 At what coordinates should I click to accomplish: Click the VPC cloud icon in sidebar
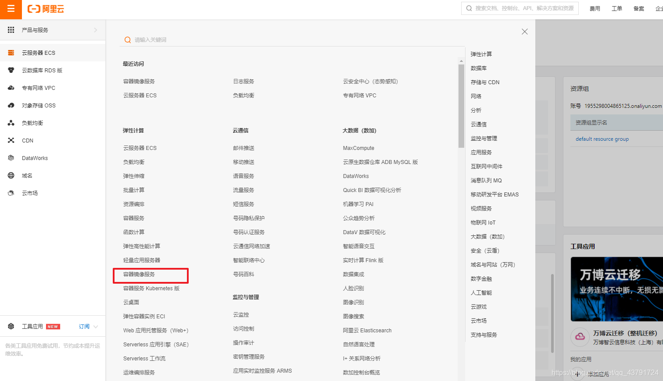[11, 88]
